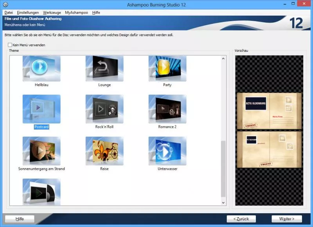
Task: Choose the Romance 2 theme icon
Action: click(x=167, y=109)
